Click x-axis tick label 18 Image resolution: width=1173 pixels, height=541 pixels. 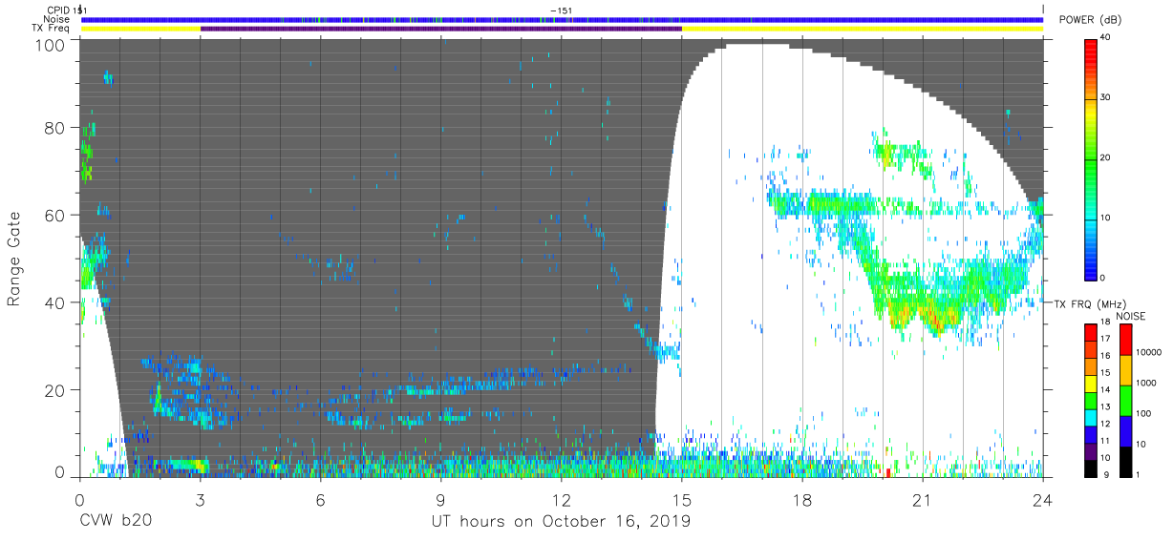click(x=801, y=499)
